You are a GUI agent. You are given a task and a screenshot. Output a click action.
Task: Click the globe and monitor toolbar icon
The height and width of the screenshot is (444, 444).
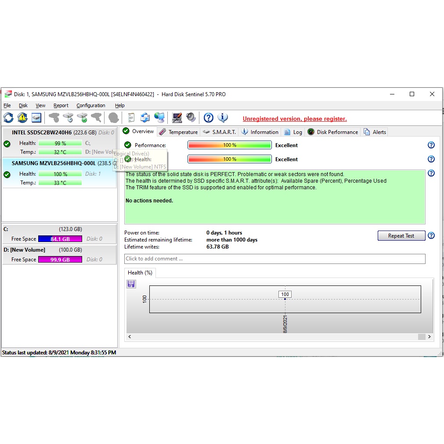pyautogui.click(x=159, y=118)
